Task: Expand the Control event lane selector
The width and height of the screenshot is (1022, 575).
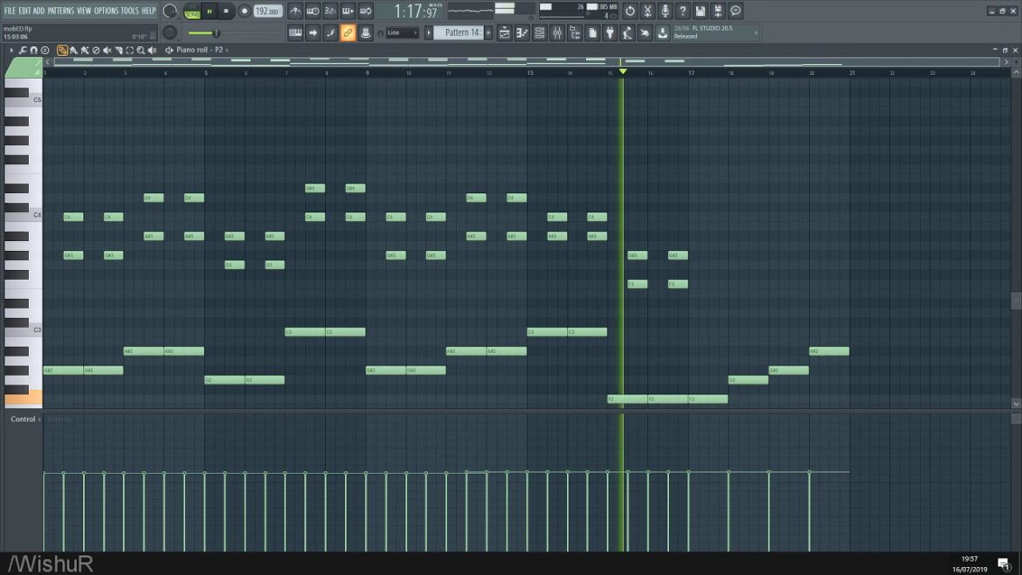Action: pyautogui.click(x=23, y=419)
